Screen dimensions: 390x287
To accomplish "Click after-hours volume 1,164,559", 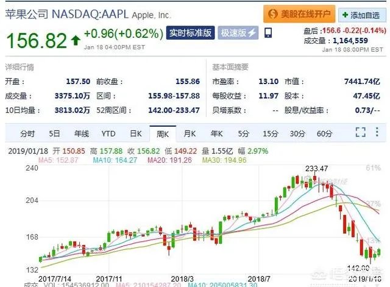I will [350, 41].
